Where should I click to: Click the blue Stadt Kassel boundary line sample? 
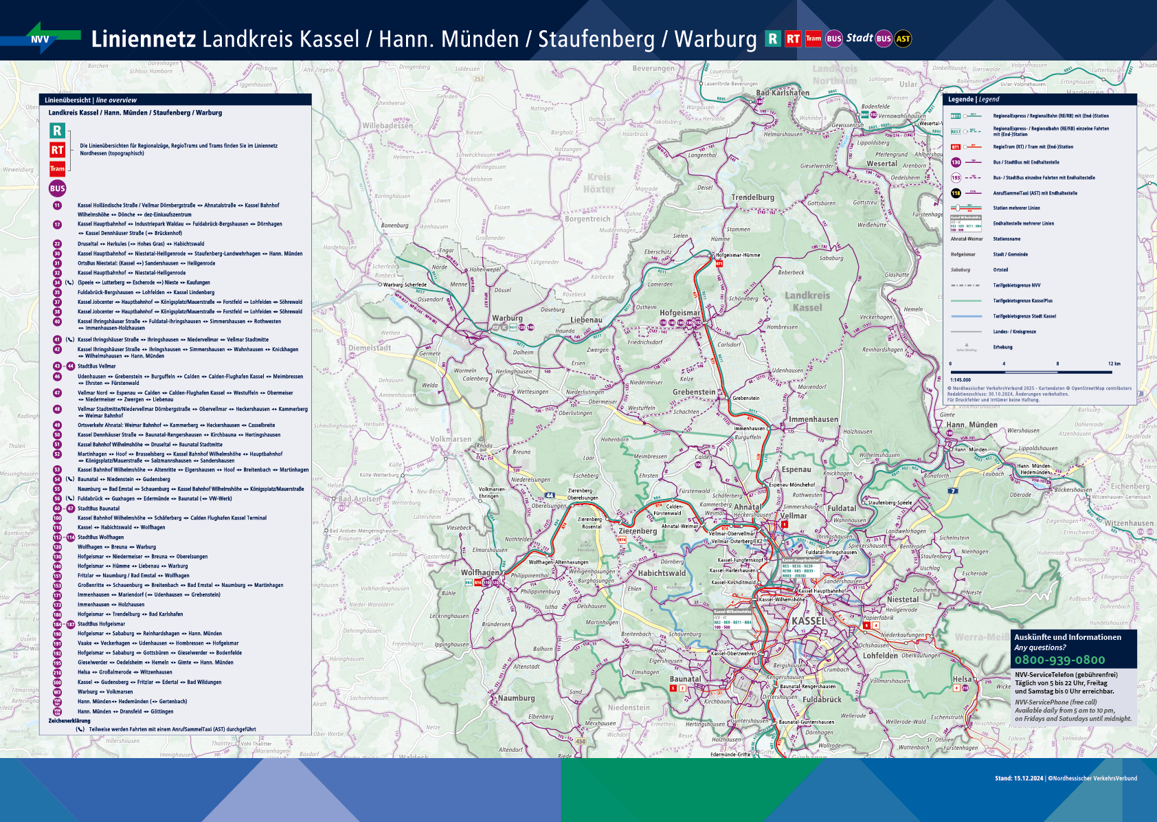(965, 316)
